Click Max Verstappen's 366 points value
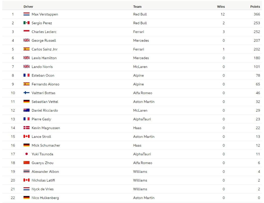264x203 pixels. 257,14
